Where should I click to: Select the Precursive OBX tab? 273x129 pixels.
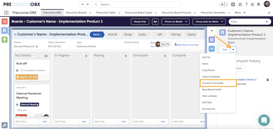(x=52, y=13)
